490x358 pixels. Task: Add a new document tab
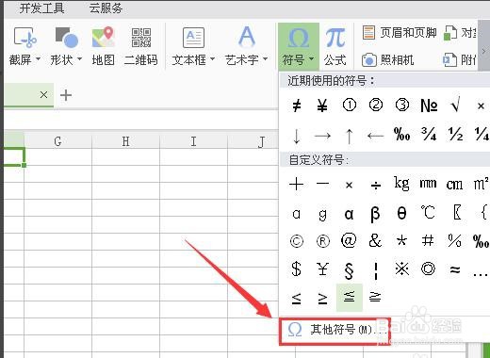[66, 95]
